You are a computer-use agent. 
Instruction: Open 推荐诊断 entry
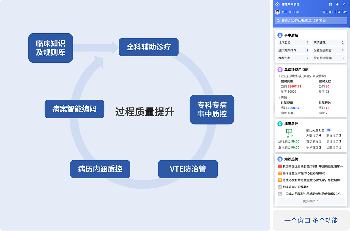click(293, 58)
